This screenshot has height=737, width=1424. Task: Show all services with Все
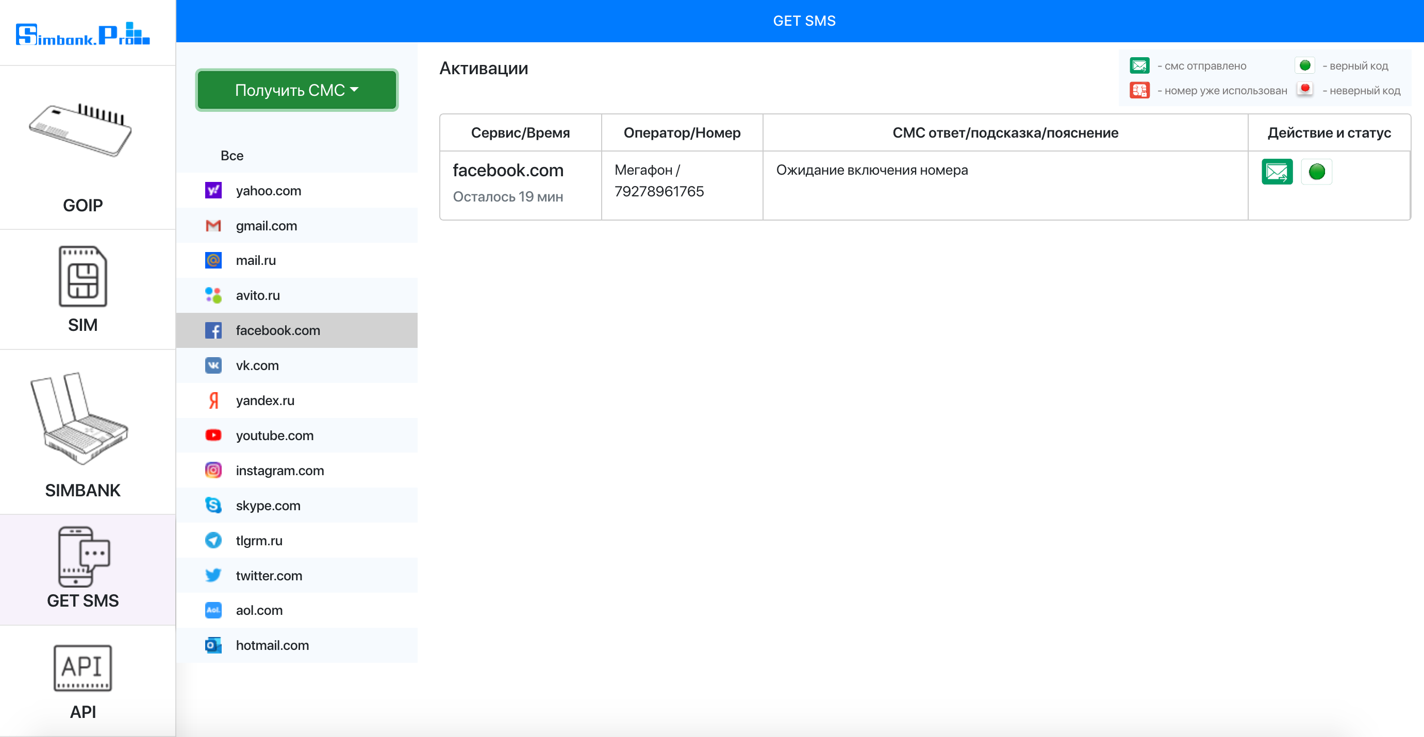click(231, 156)
